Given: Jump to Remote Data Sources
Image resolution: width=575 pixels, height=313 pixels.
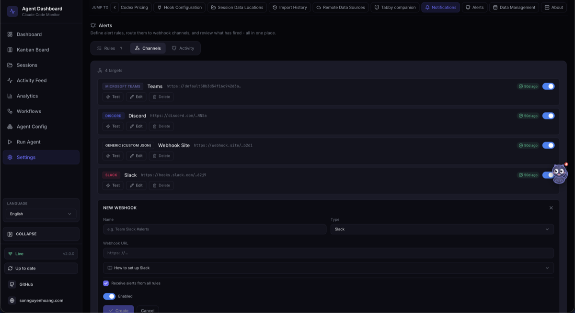Looking at the screenshot, I should click(x=341, y=7).
